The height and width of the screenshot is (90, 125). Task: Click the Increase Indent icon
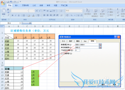click(57, 15)
